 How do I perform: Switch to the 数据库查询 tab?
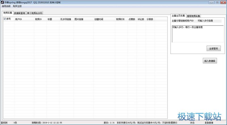(x=20, y=13)
